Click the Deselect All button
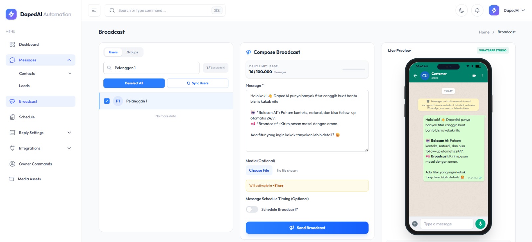532x242 pixels. pyautogui.click(x=134, y=83)
